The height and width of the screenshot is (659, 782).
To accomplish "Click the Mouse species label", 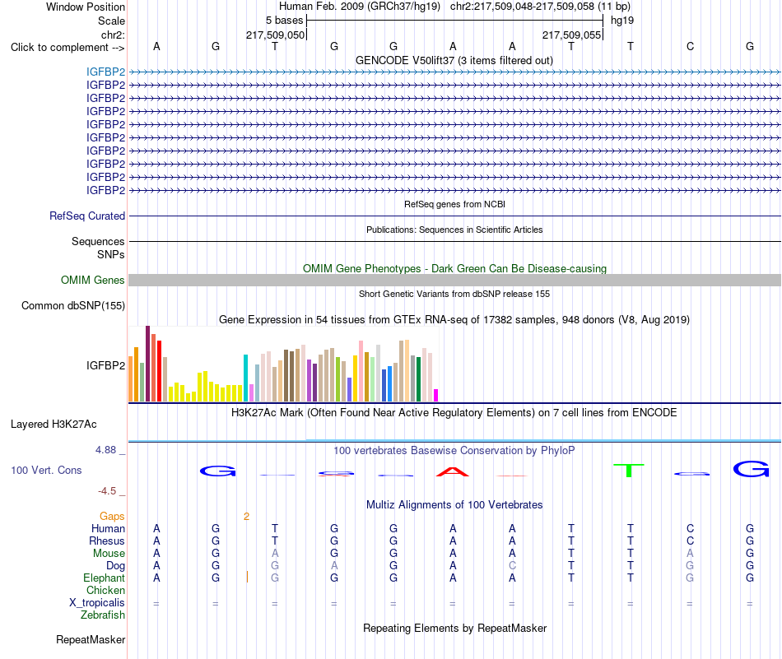I will pyautogui.click(x=109, y=554).
